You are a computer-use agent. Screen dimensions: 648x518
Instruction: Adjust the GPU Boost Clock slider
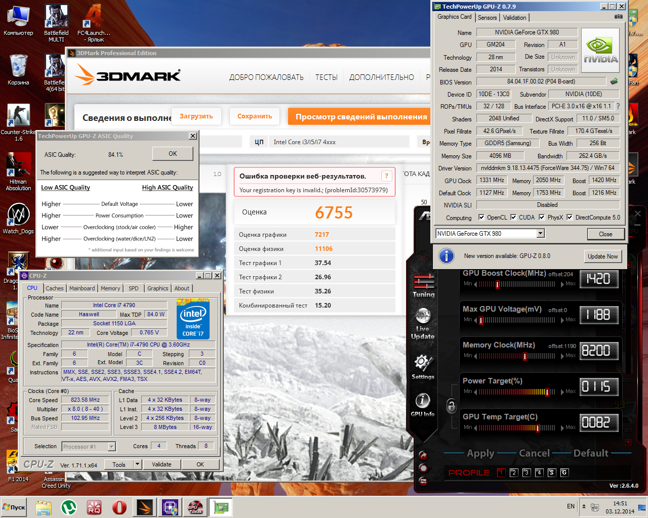pyautogui.click(x=497, y=284)
